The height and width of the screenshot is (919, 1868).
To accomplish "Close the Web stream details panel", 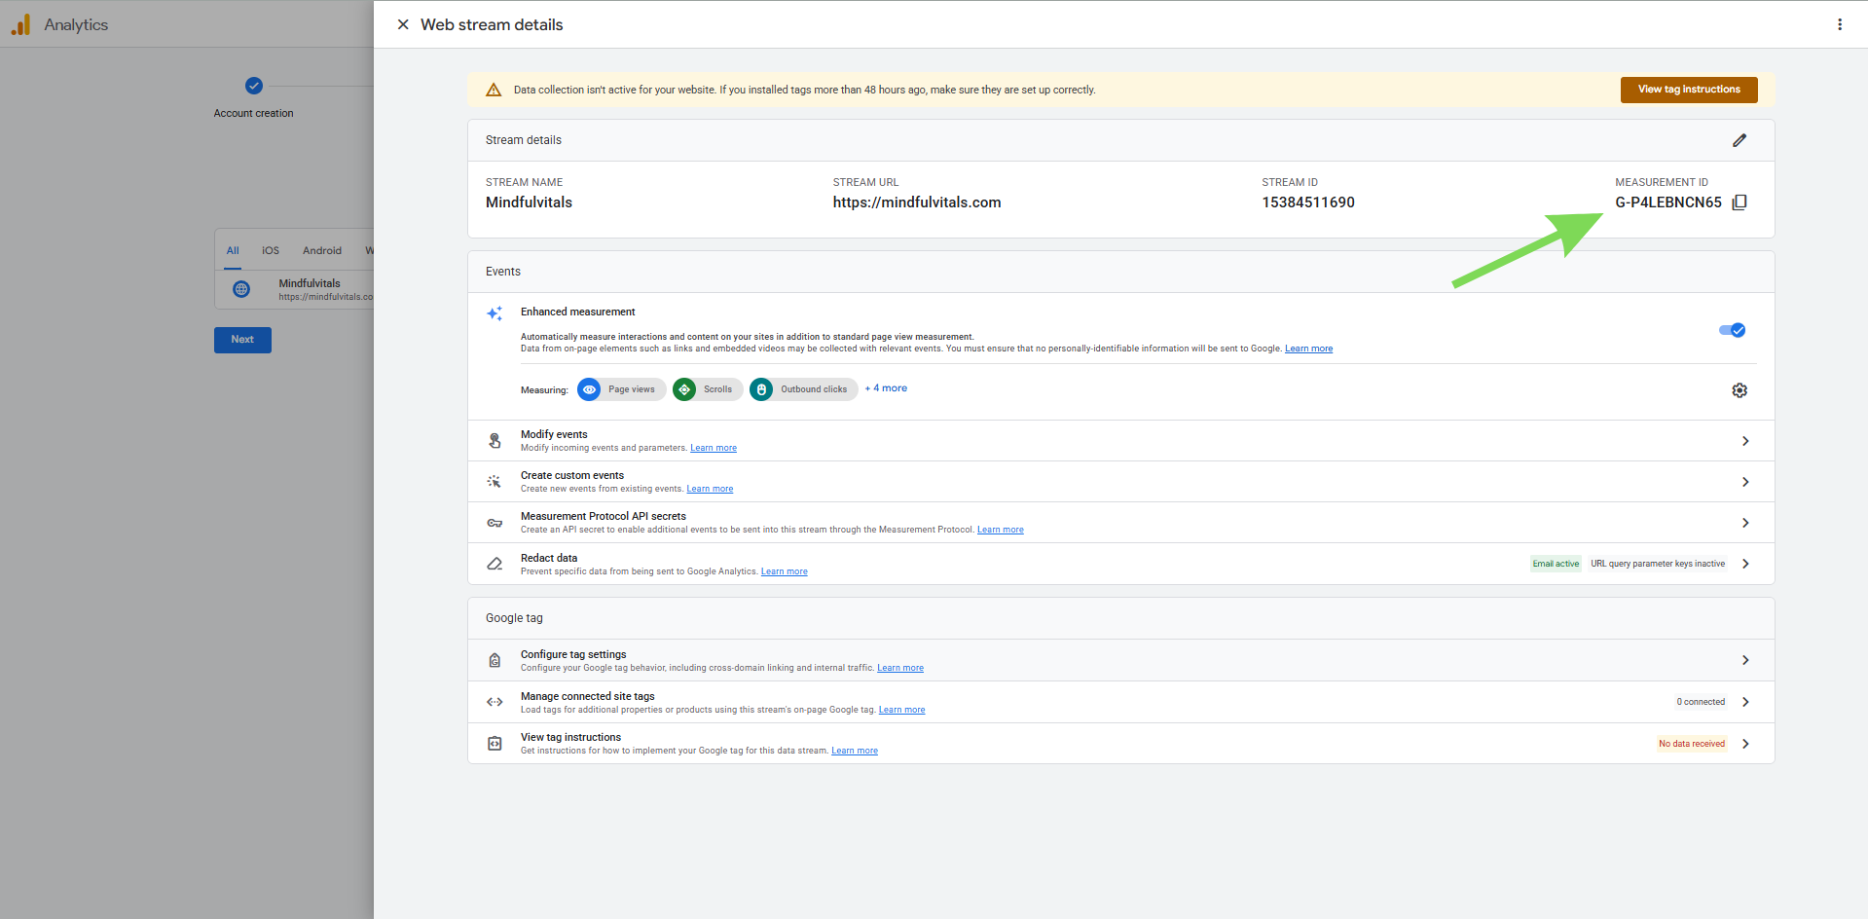I will [x=403, y=24].
